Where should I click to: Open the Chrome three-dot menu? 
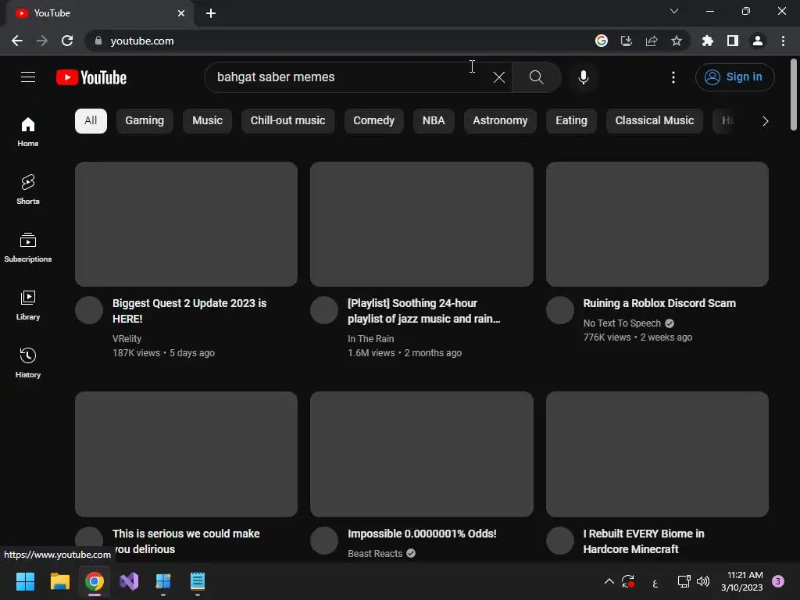tap(783, 41)
